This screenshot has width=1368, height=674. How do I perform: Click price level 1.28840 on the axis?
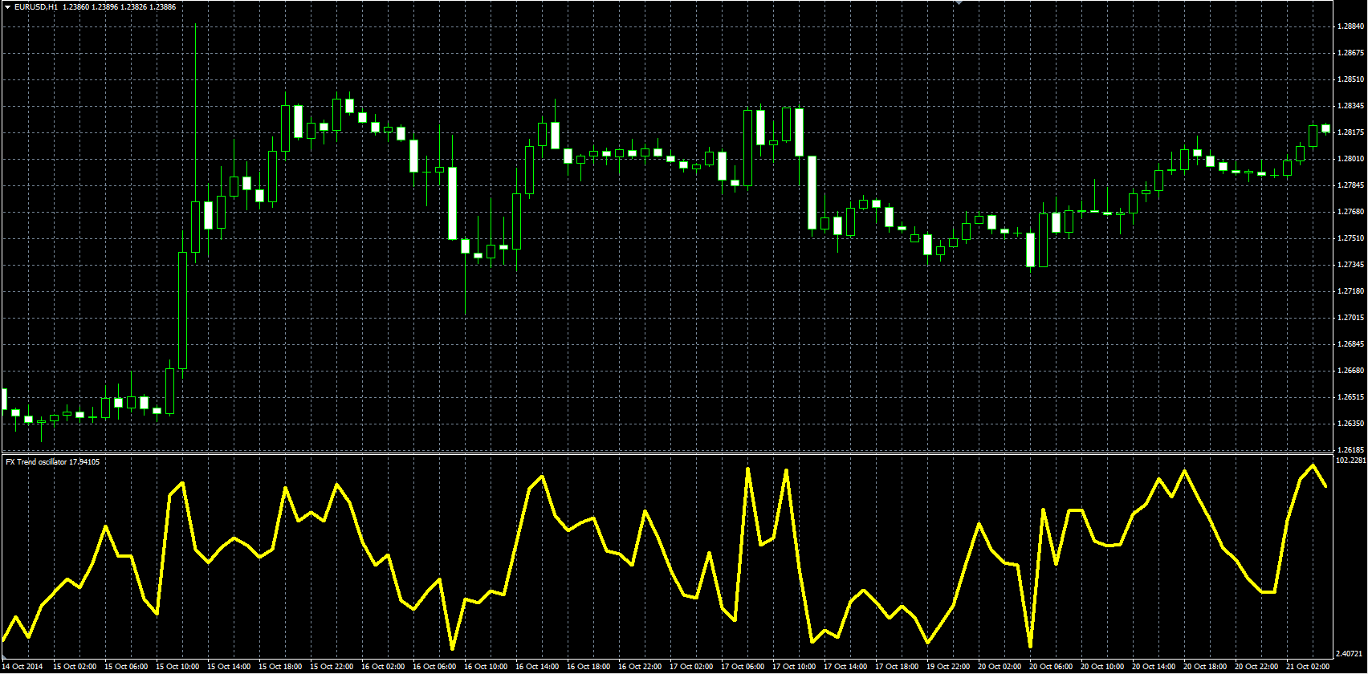pos(1351,26)
